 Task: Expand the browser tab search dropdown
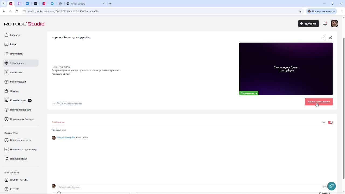(4, 4)
